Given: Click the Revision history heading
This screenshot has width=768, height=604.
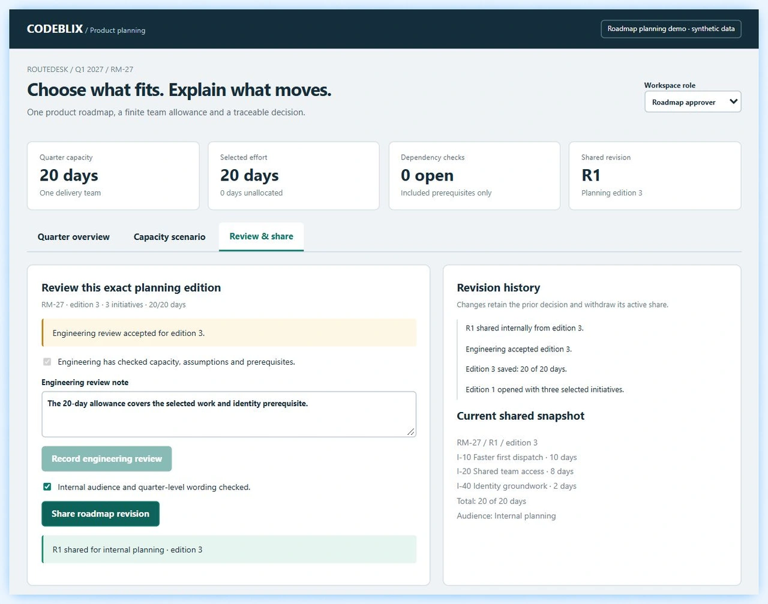Looking at the screenshot, I should tap(499, 288).
